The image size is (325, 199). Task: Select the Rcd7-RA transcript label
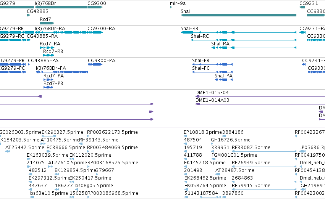click(x=50, y=43)
